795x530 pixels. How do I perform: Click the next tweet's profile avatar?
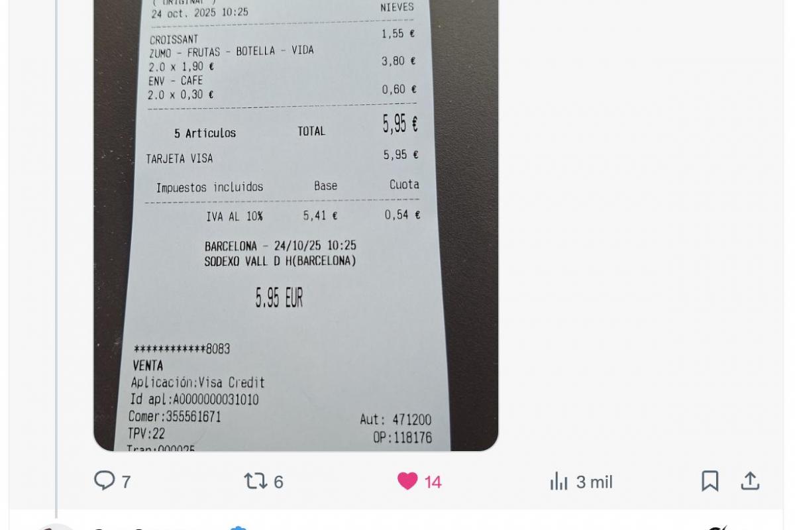click(56, 527)
